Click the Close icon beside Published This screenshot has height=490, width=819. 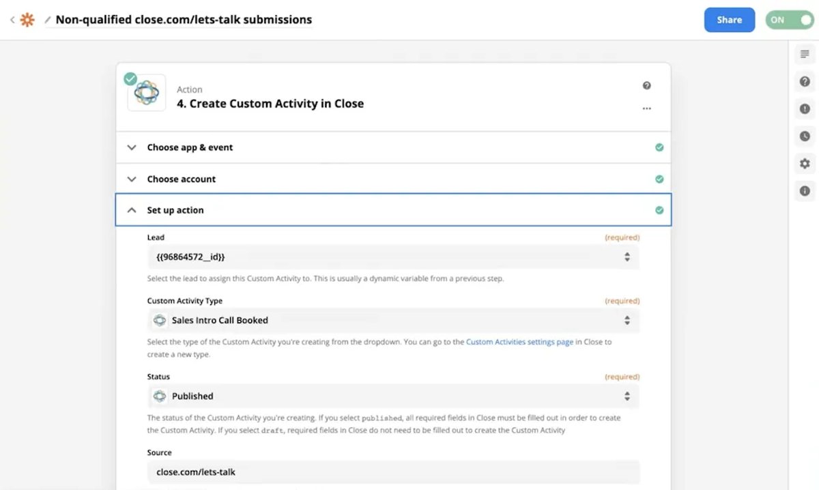click(160, 396)
